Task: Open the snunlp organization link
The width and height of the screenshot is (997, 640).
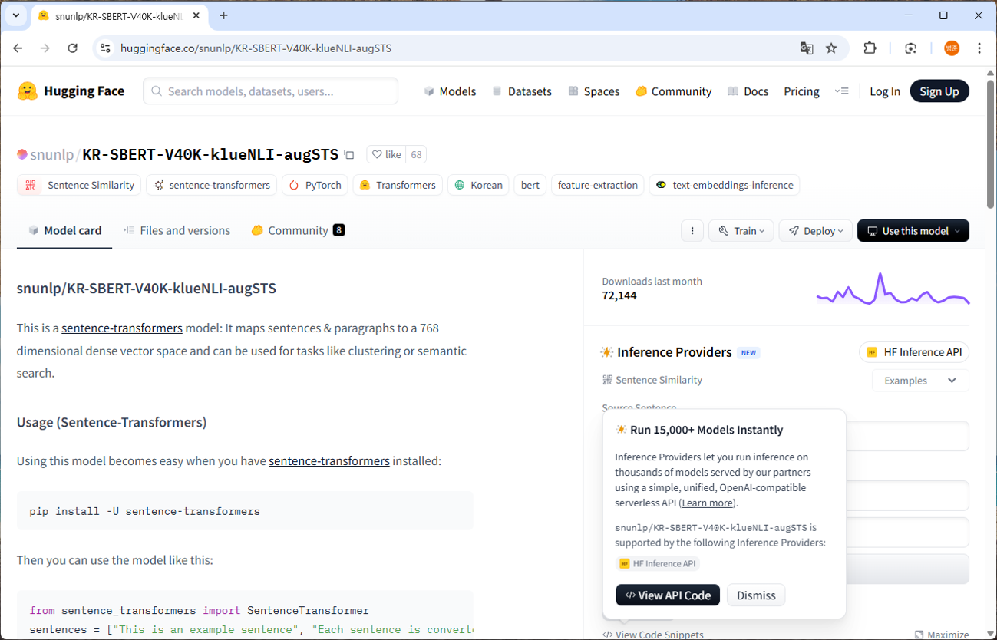Action: [x=52, y=154]
